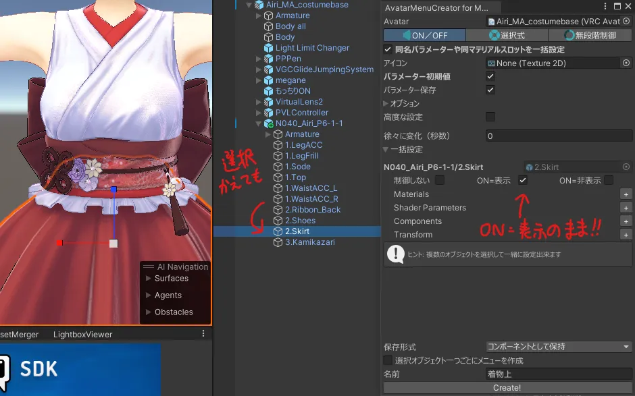Click the 徐々に変化 (秒数) value field
The height and width of the screenshot is (396, 635).
click(x=559, y=136)
